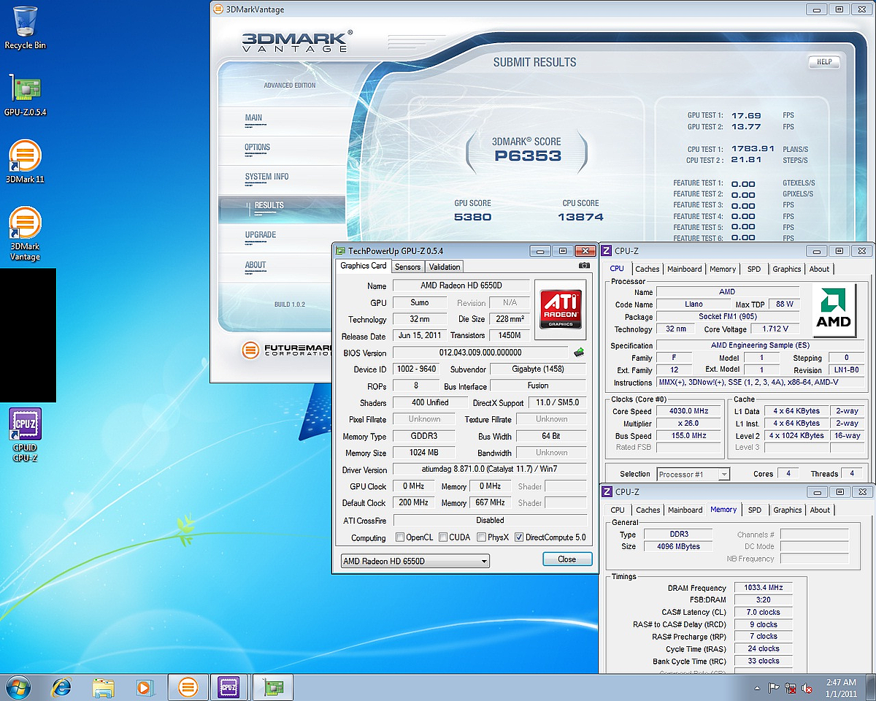Viewport: 876px width, 701px height.
Task: Launch Internet Explorer from the taskbar
Action: click(x=62, y=687)
